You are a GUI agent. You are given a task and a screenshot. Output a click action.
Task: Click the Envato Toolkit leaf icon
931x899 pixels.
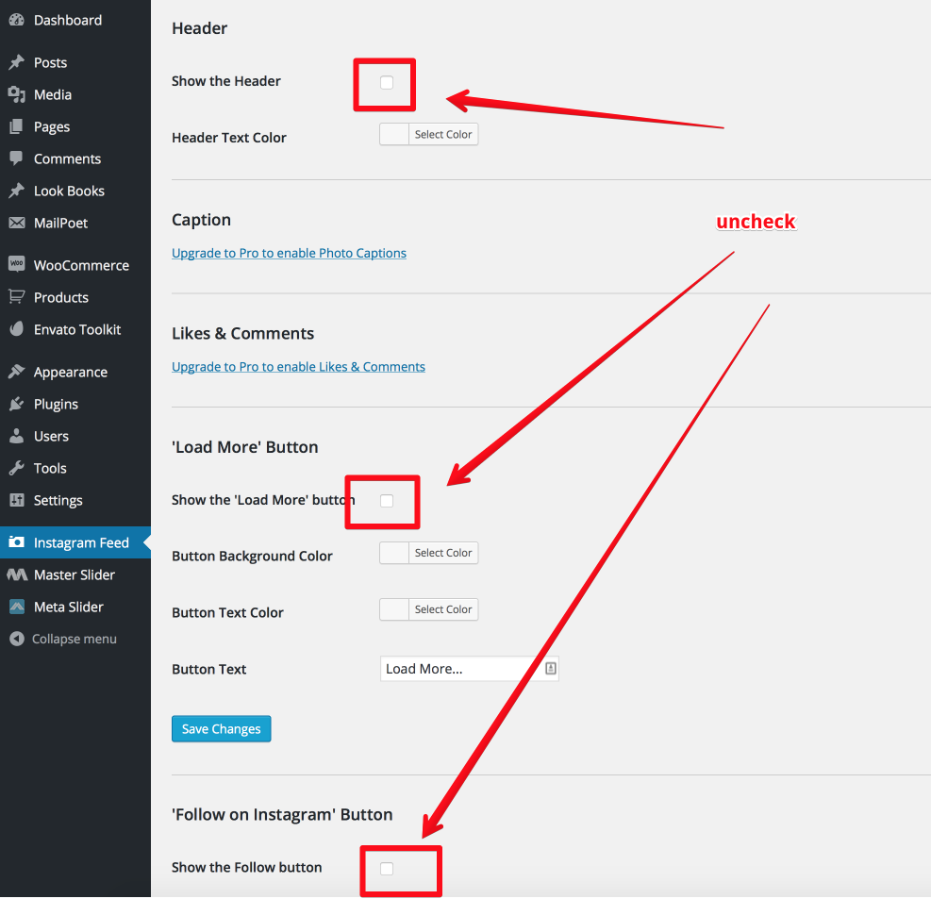tap(17, 329)
